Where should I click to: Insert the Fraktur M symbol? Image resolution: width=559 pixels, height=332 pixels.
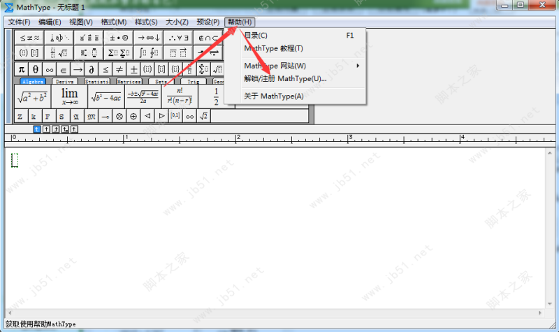tap(92, 116)
